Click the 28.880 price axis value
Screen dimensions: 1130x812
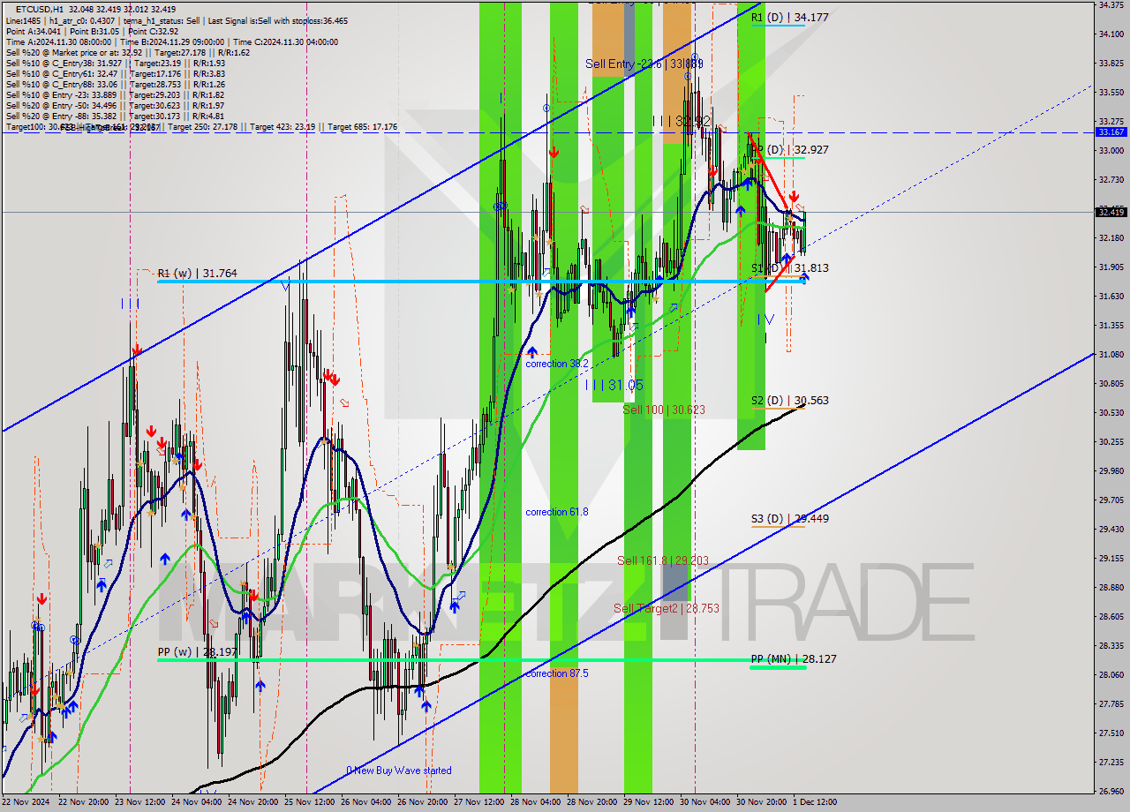click(1111, 587)
